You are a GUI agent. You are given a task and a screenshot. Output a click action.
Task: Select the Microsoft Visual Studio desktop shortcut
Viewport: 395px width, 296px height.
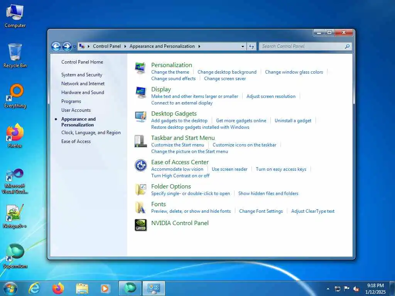pos(15,181)
